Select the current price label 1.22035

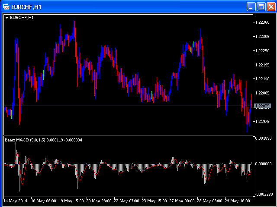(x=262, y=106)
